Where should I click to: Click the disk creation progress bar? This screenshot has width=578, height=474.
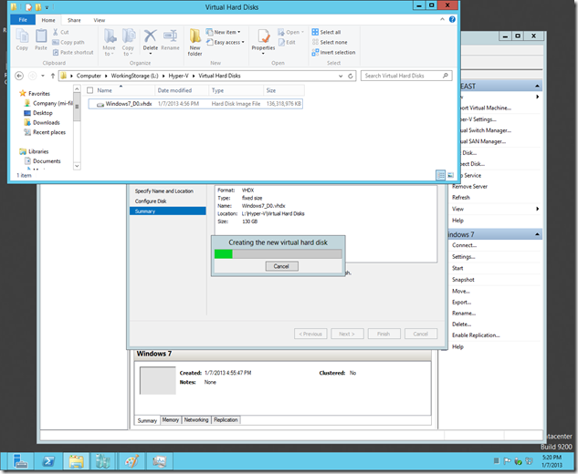point(278,254)
